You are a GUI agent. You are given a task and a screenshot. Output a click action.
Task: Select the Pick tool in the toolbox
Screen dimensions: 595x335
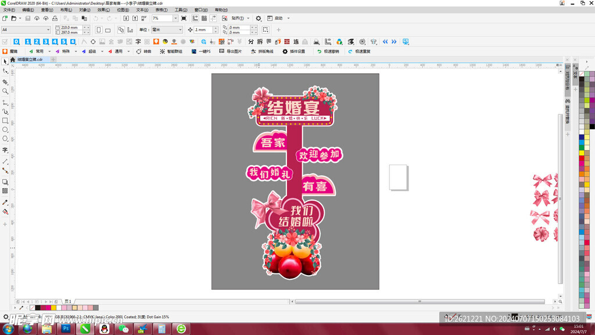(5, 62)
